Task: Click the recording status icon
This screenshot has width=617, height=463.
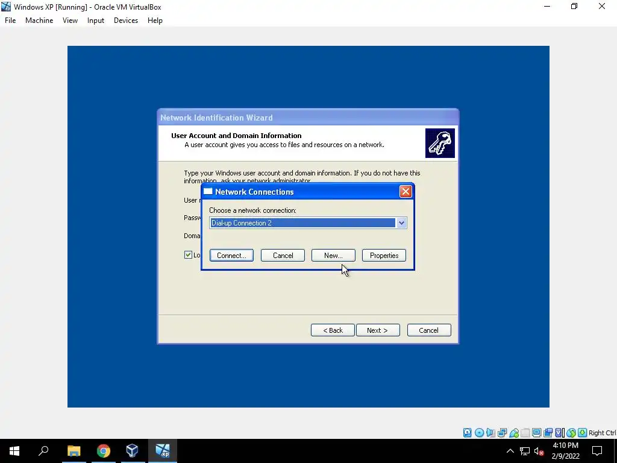Action: coord(548,433)
